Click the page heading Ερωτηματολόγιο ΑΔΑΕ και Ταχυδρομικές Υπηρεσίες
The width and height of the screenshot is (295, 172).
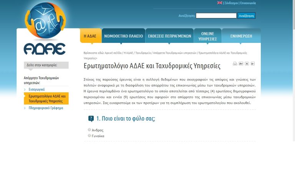coord(152,66)
